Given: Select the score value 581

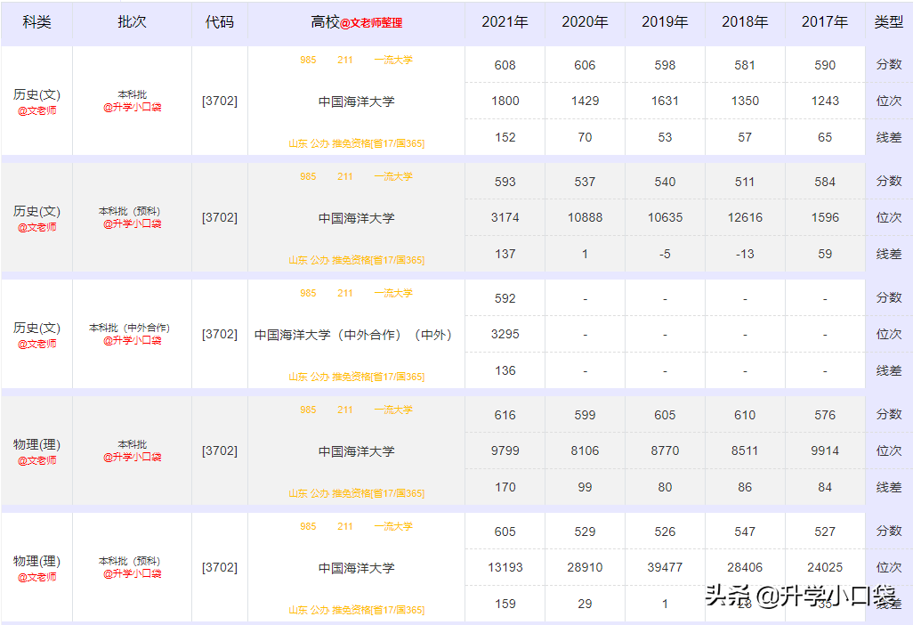Looking at the screenshot, I should (745, 65).
